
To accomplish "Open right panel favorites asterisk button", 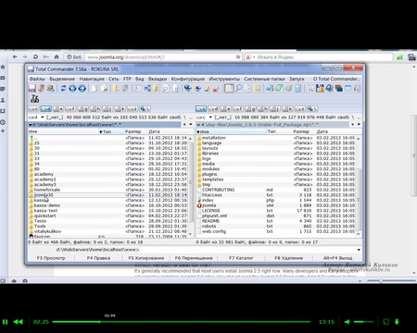I will (353, 124).
